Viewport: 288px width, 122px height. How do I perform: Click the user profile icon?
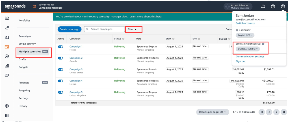[x=283, y=6]
